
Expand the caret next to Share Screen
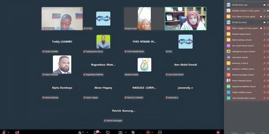[x=126, y=133]
